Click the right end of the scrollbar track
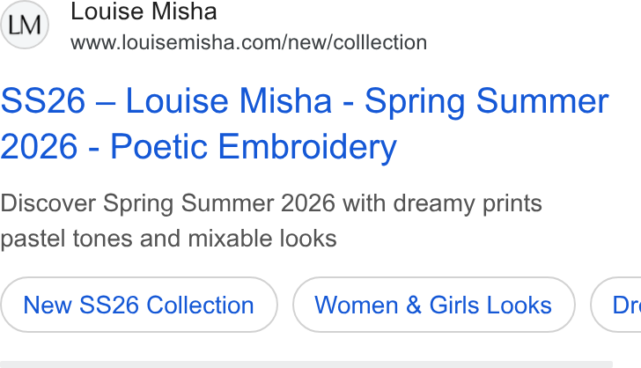Screen dimensions: 641x368 (x=605, y=364)
